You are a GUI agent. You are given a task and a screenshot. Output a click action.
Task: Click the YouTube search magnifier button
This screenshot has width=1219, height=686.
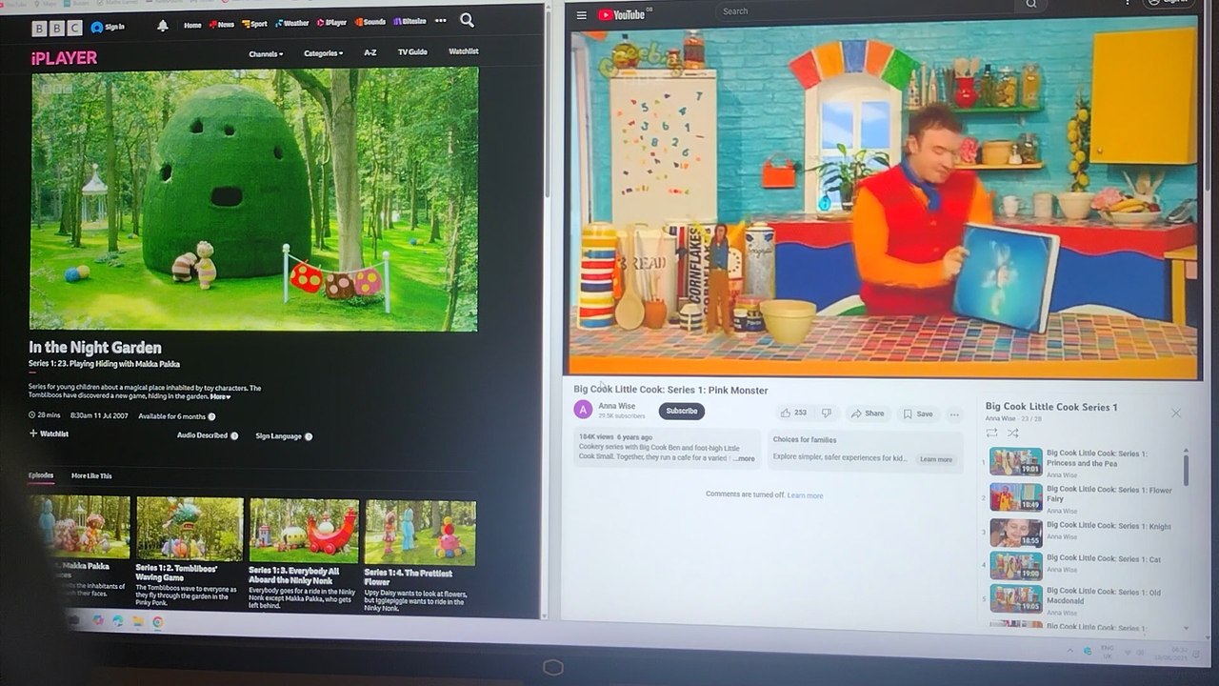click(x=1030, y=6)
